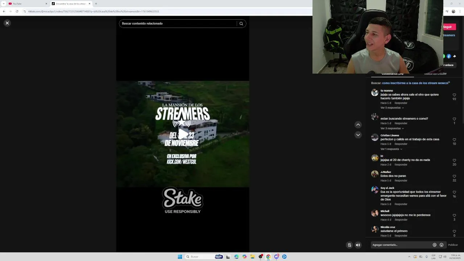Toggle the auto-scroll icon beside speaker
464x261 pixels.
pyautogui.click(x=349, y=245)
